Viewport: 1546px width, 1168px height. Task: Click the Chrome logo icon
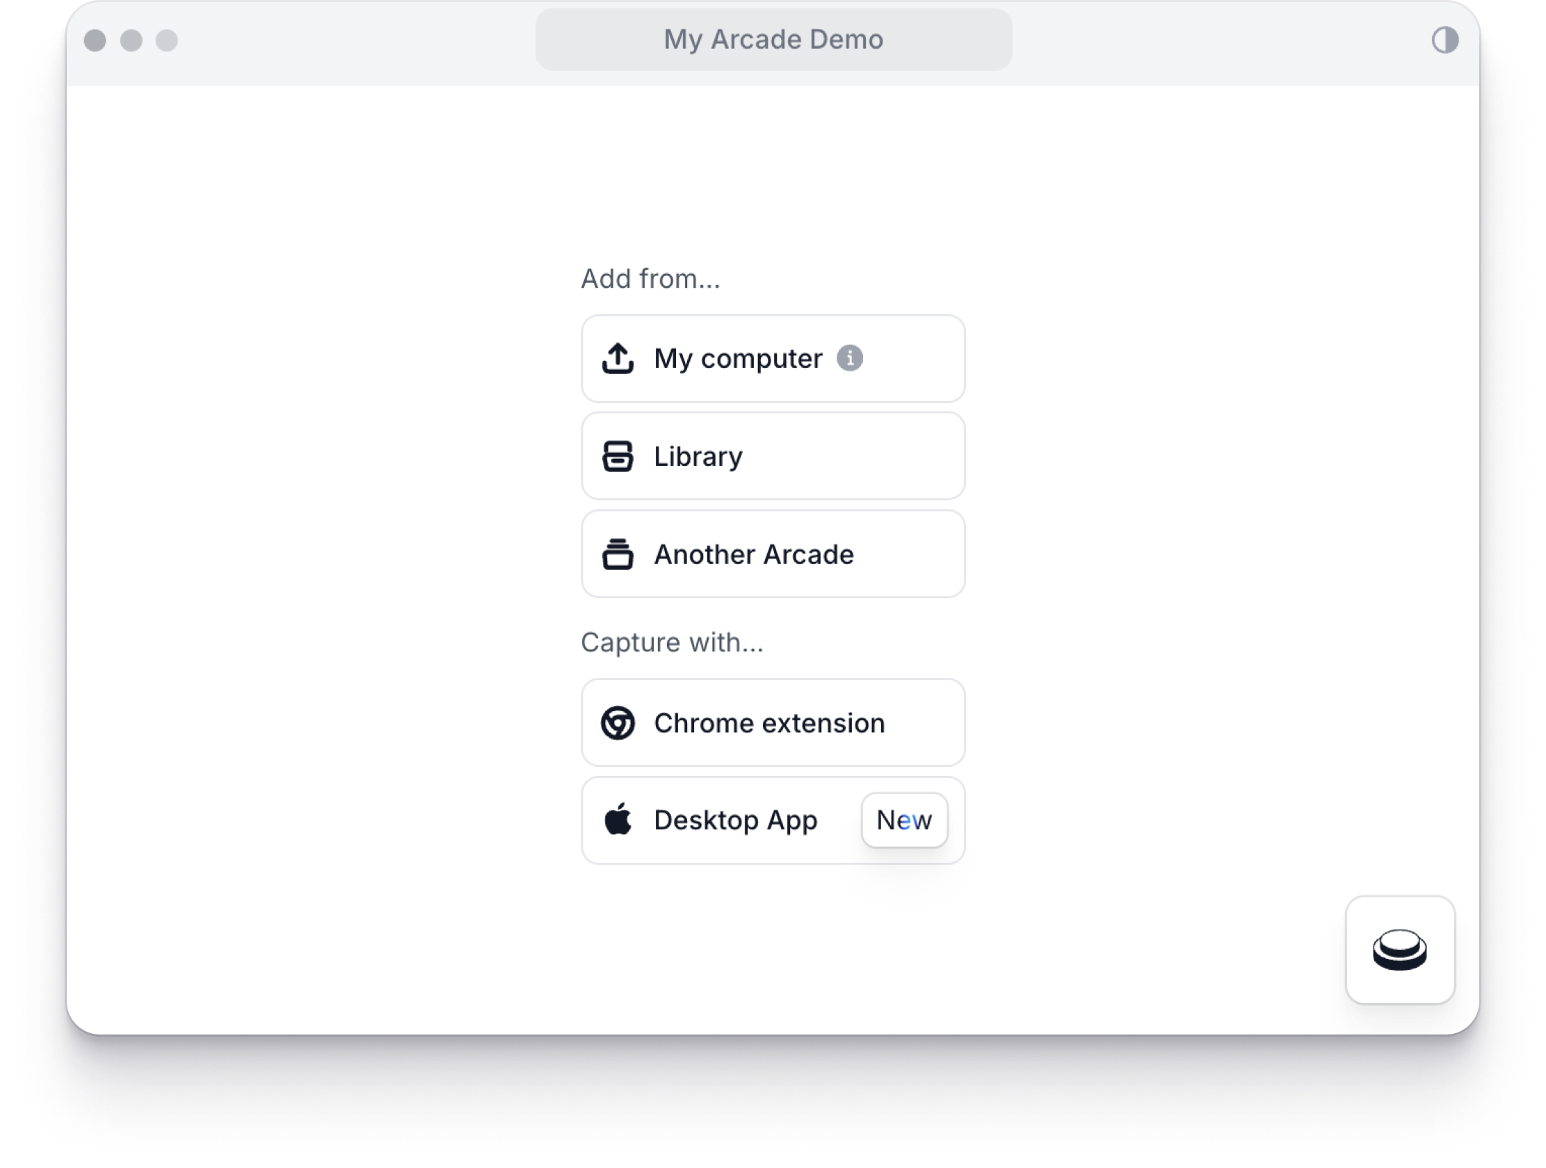tap(617, 722)
